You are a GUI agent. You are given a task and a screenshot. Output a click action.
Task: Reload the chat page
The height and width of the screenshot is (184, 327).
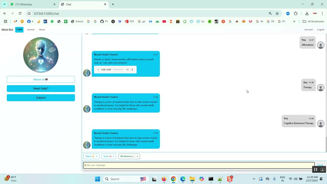20,14
